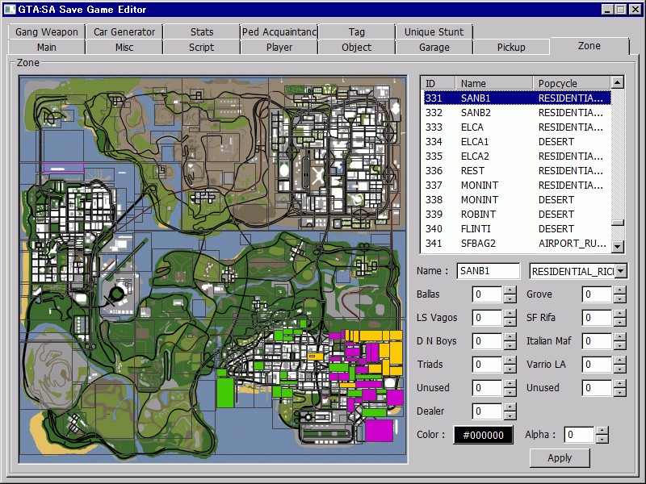The width and height of the screenshot is (646, 484).
Task: Select zone row 340 FLINTI
Action: coord(517,228)
